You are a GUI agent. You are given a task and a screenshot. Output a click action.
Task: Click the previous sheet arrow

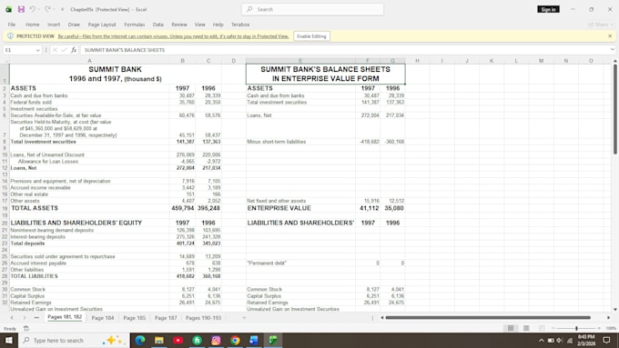coord(12,318)
